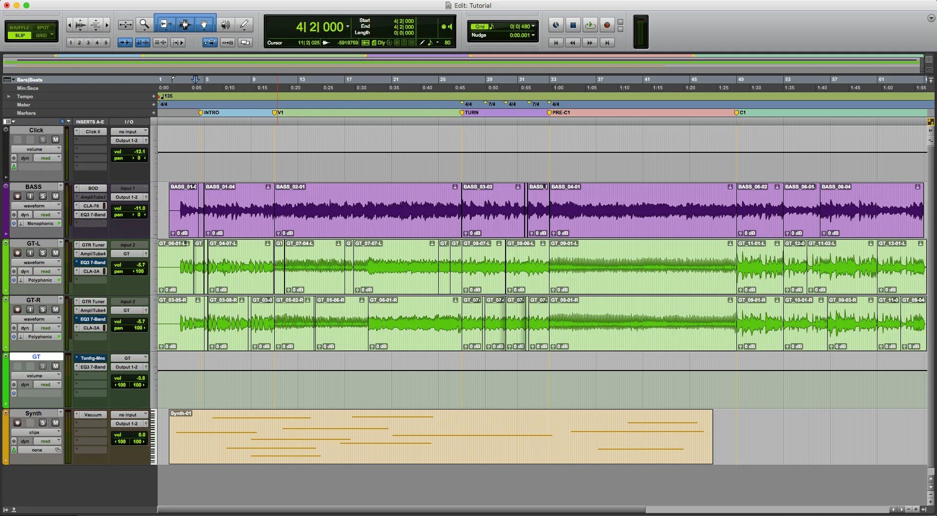Mute the BASS track

tap(56, 196)
